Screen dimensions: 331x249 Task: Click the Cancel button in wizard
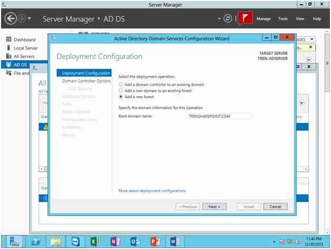[x=275, y=207]
